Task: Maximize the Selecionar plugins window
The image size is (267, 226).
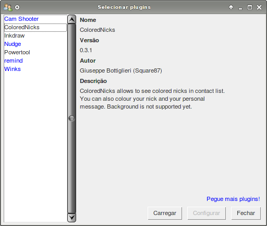Action: pos(250,7)
